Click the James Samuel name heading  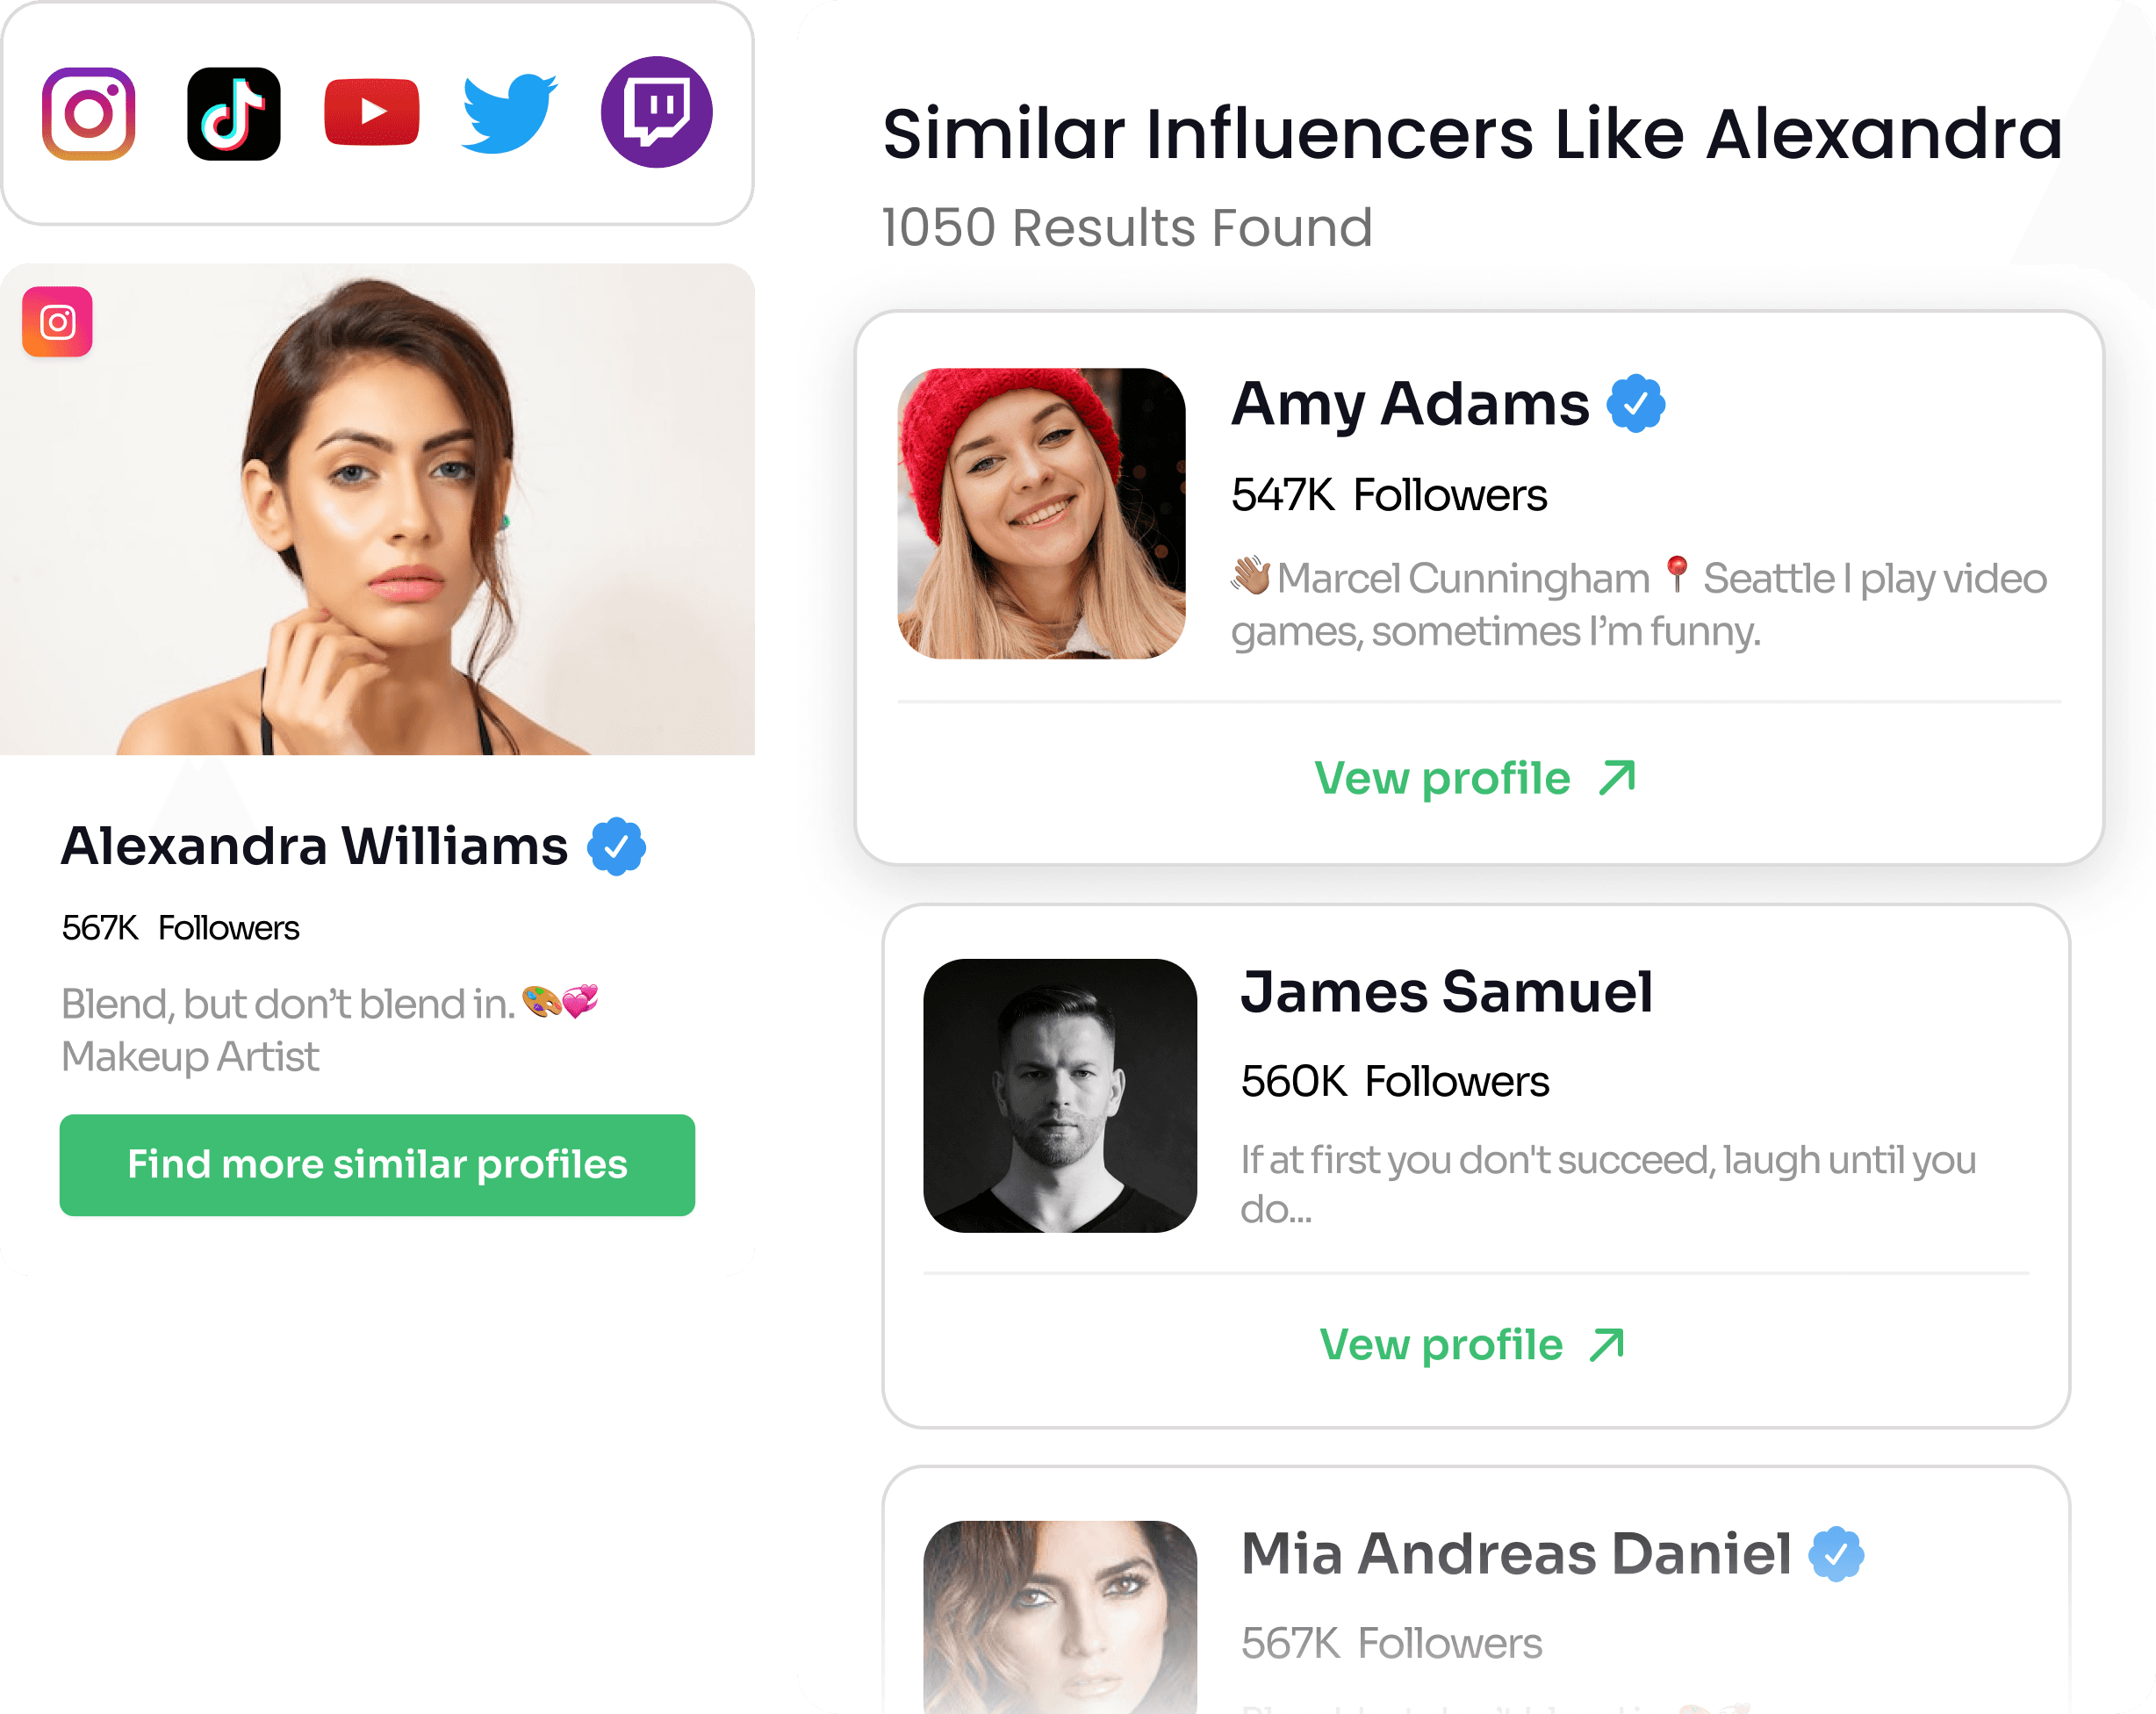(x=1446, y=992)
